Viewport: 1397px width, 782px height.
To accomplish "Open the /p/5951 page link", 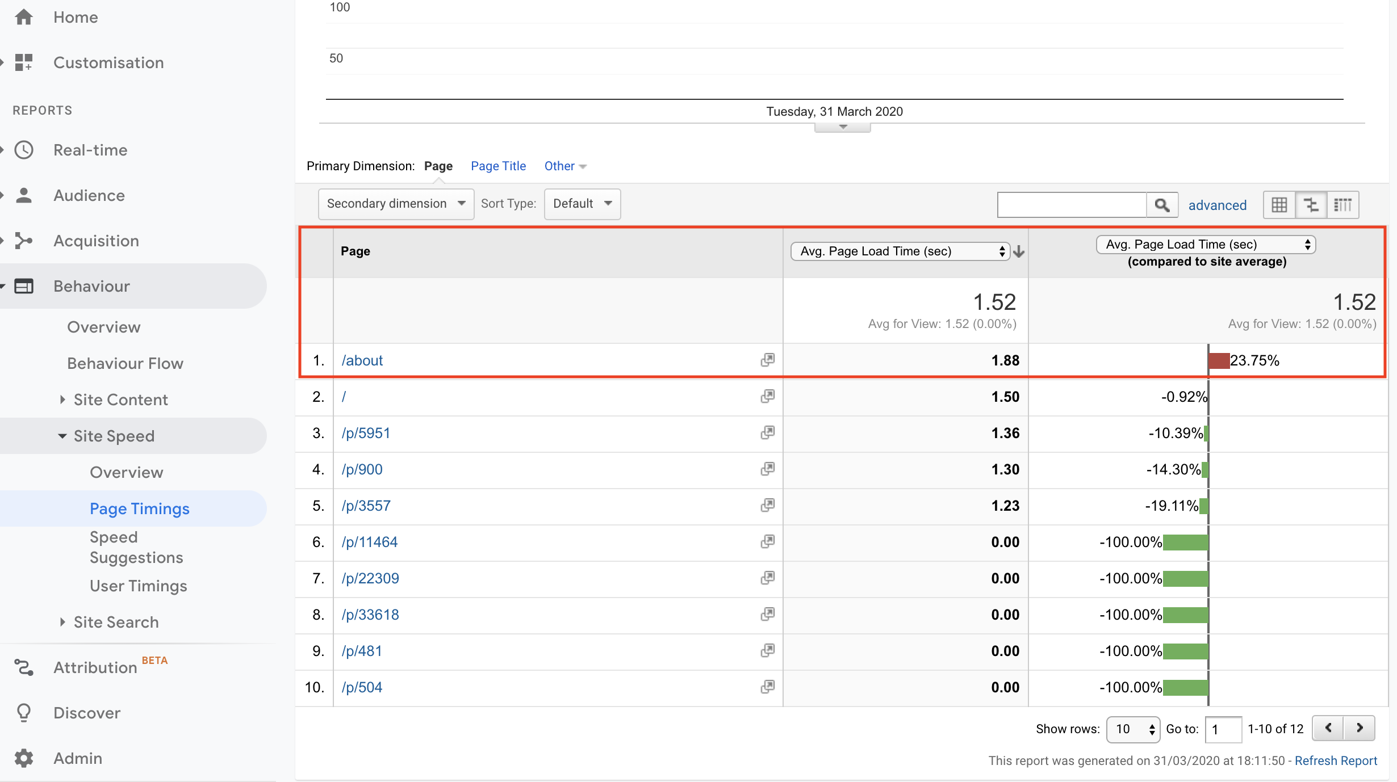I will click(366, 433).
